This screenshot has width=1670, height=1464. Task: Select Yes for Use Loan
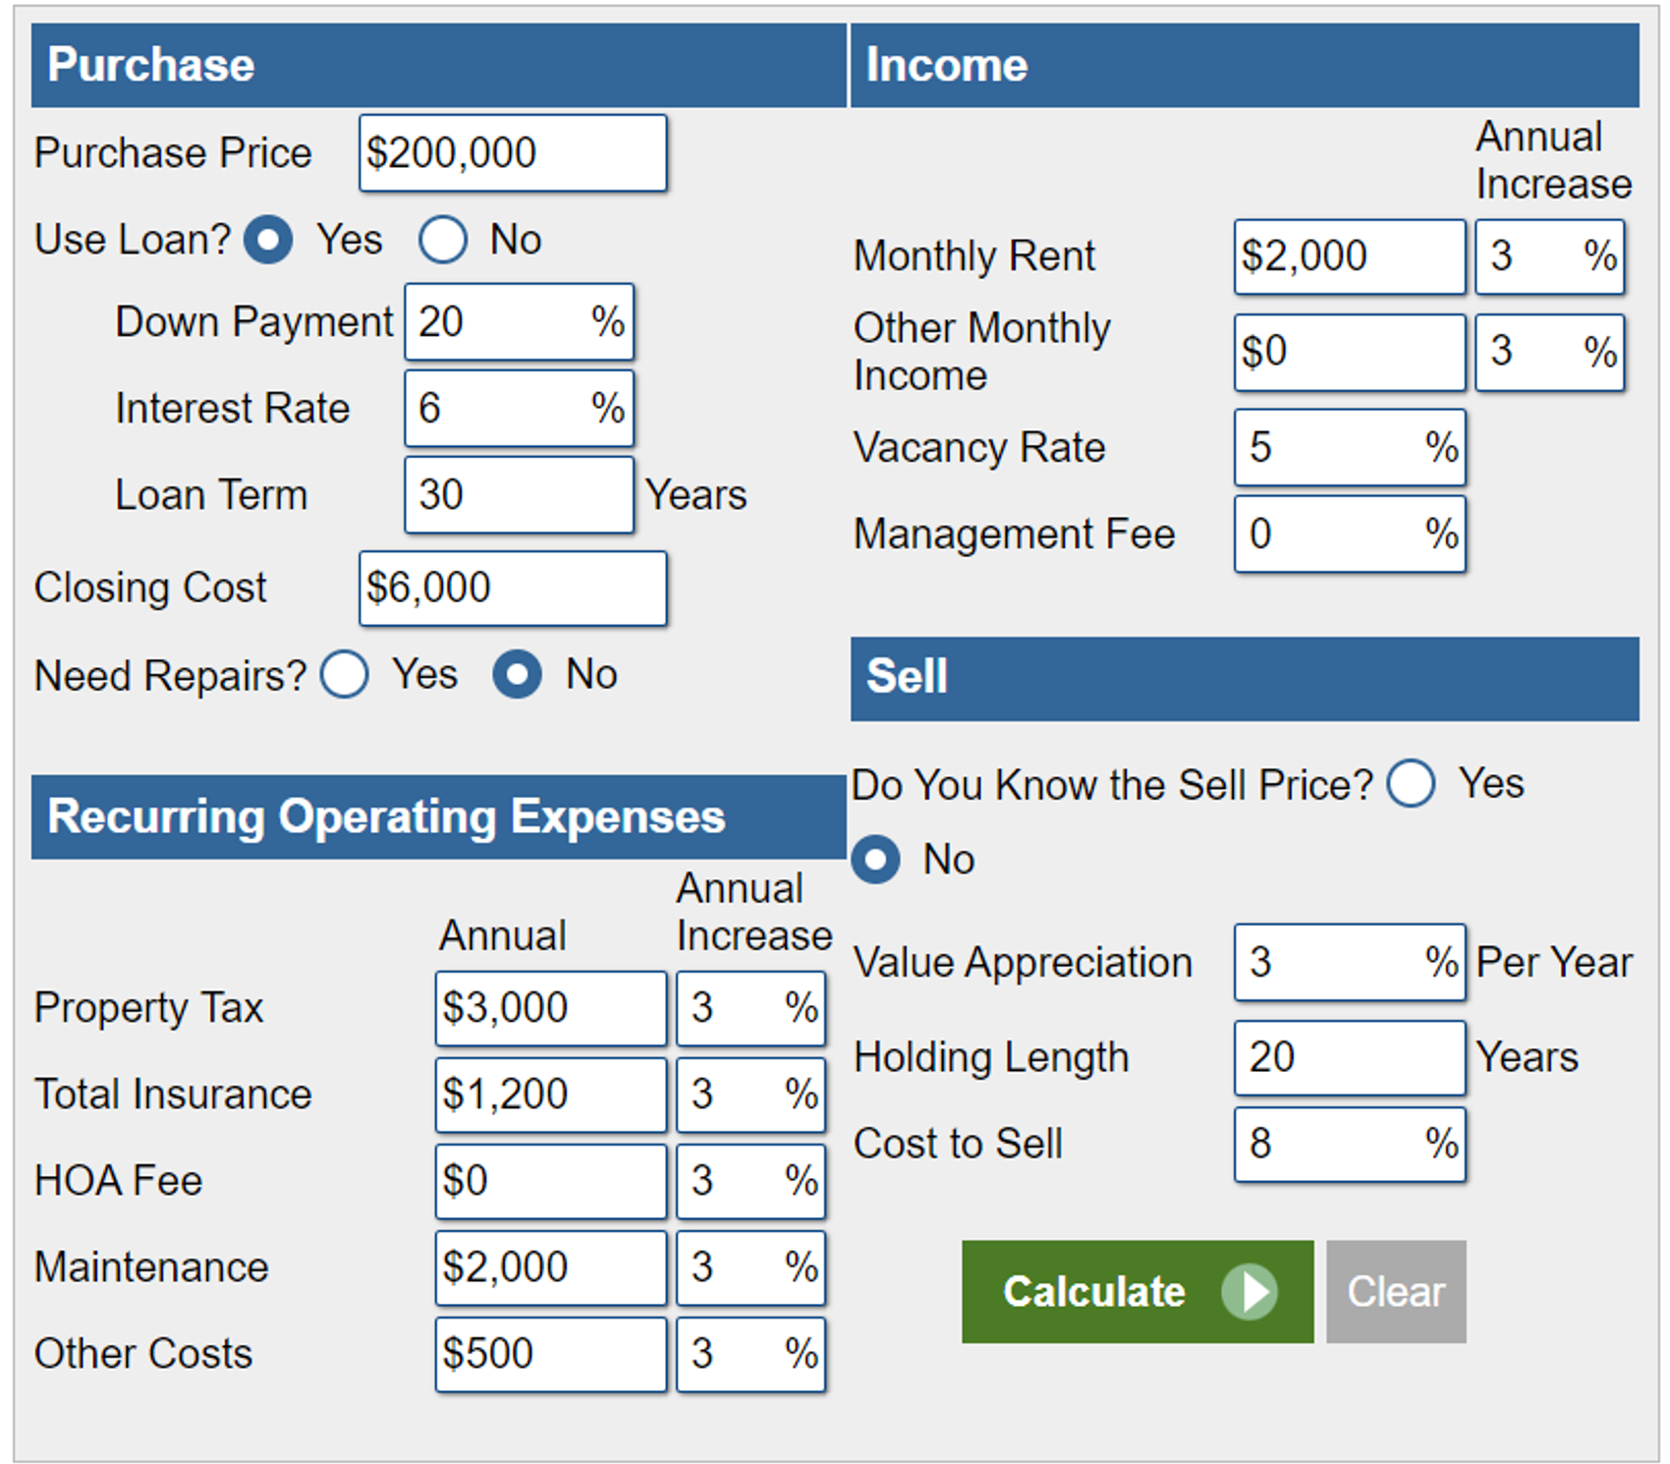pyautogui.click(x=268, y=240)
